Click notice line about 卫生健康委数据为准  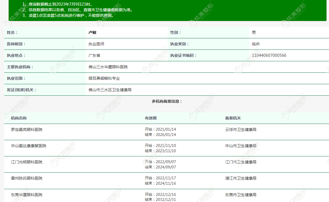[78, 10]
